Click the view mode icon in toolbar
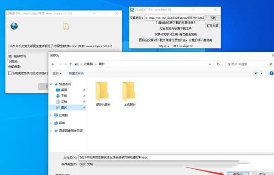274x175 pixels. pyautogui.click(x=256, y=73)
